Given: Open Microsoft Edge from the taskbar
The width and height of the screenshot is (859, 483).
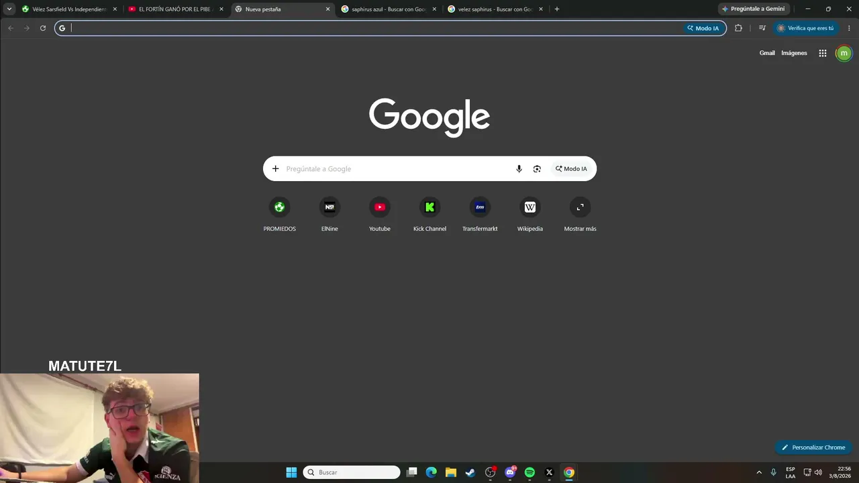Looking at the screenshot, I should [432, 472].
